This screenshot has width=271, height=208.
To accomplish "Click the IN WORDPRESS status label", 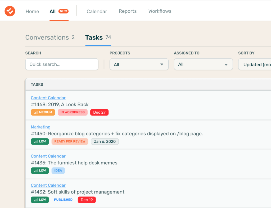I will tap(73, 112).
